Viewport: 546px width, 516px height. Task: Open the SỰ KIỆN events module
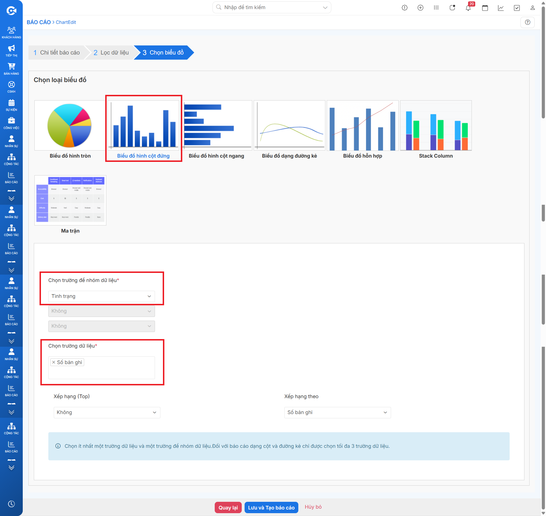coord(11,105)
